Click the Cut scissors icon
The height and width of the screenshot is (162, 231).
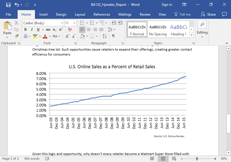pos(16,23)
